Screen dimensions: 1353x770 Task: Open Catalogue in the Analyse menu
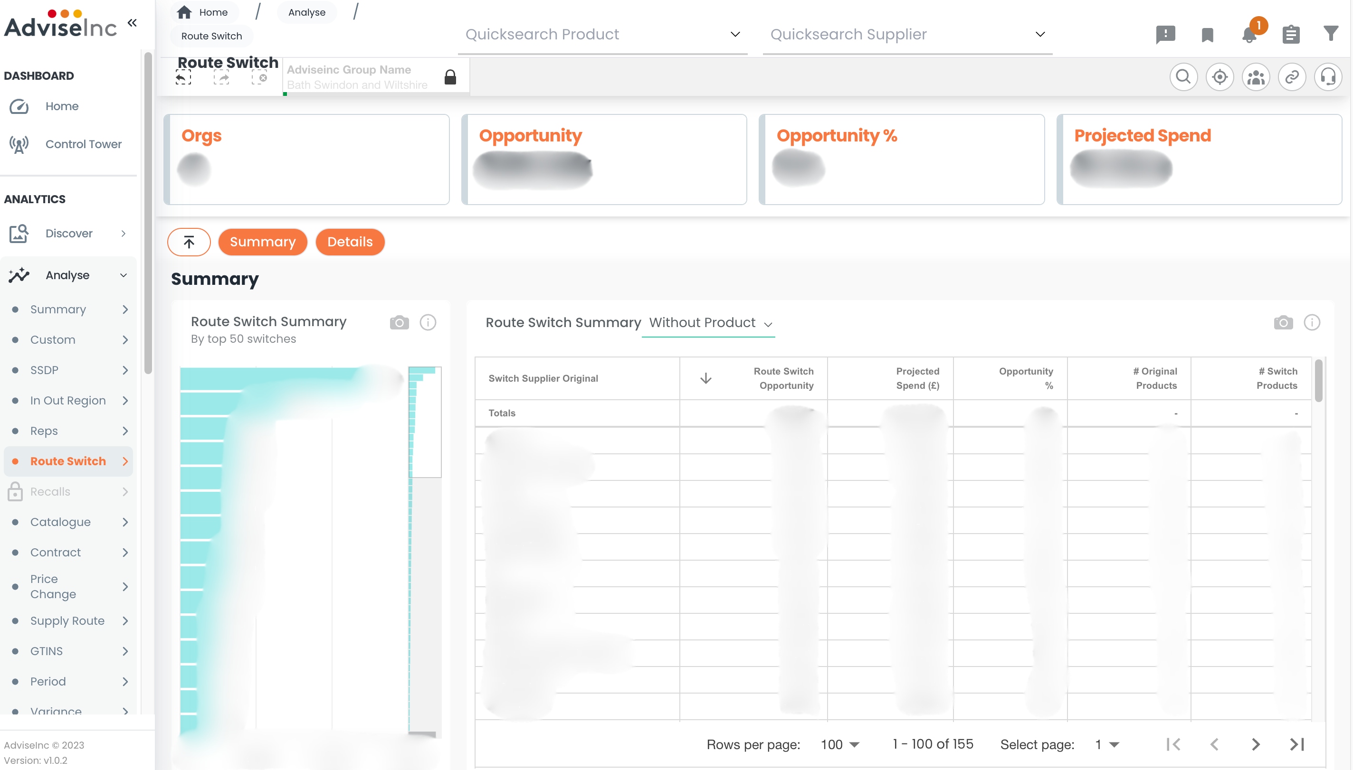coord(68,523)
